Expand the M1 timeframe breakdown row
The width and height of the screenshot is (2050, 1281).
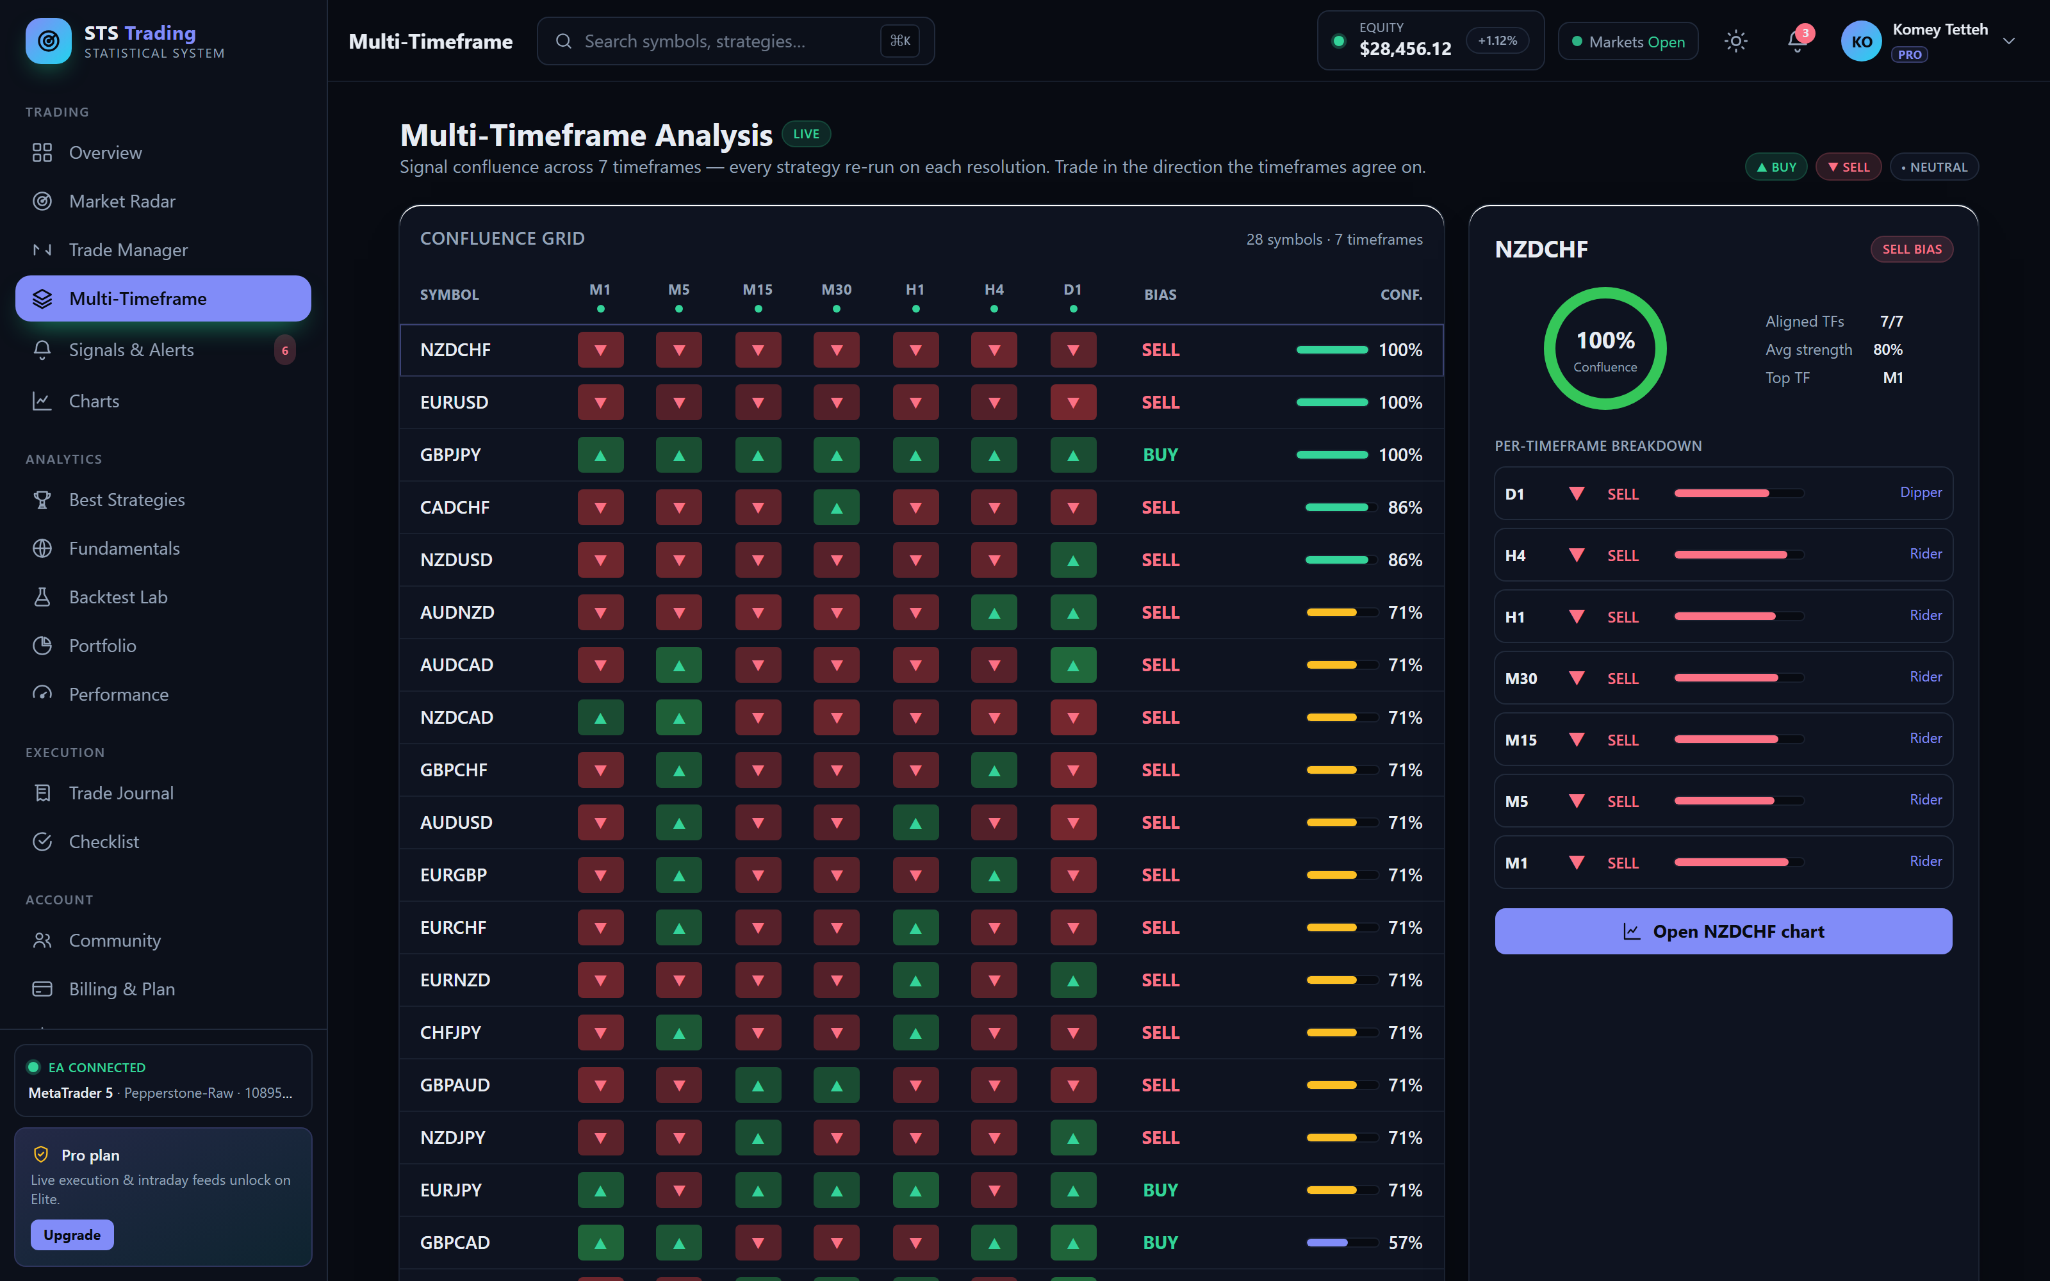click(1723, 861)
